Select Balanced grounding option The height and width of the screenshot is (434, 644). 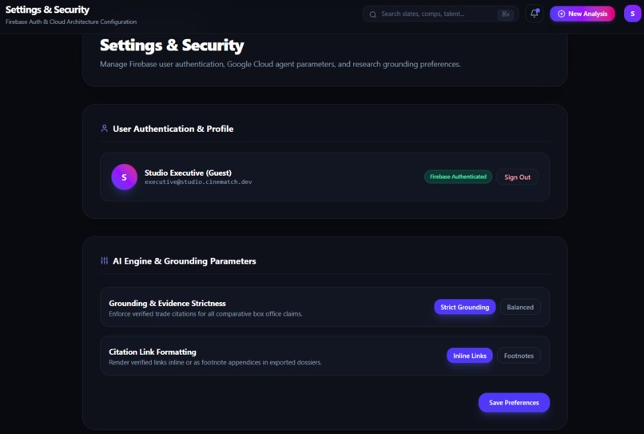520,307
